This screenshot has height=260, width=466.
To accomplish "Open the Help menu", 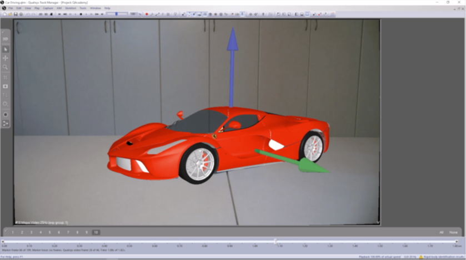I will 107,8.
